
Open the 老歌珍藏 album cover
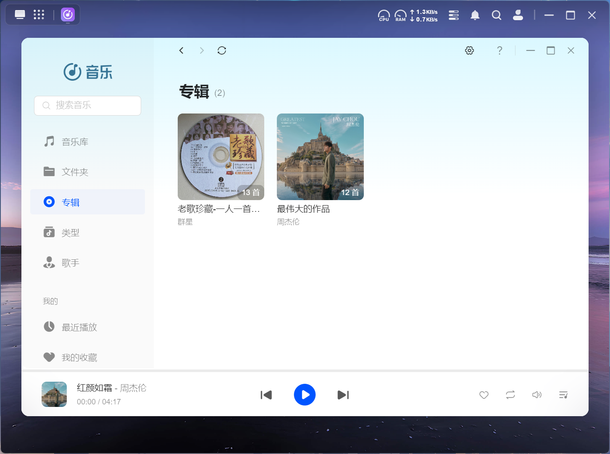point(221,157)
